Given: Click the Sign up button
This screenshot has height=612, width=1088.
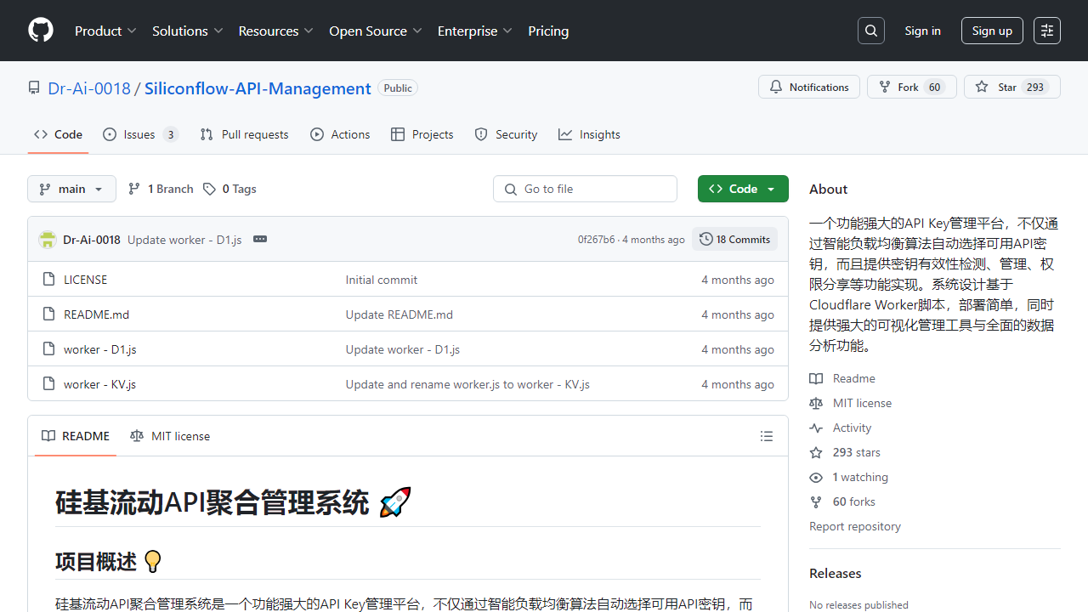Looking at the screenshot, I should click(x=992, y=31).
